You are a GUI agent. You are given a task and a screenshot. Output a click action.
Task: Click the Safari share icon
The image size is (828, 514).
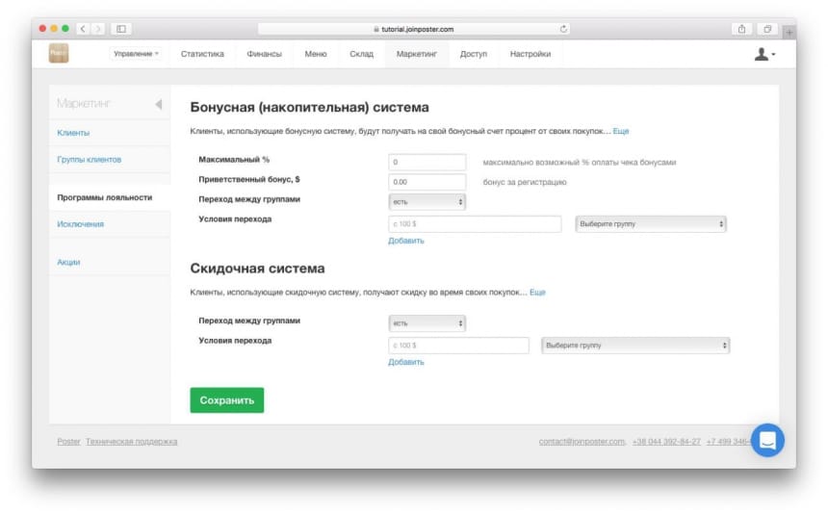pyautogui.click(x=742, y=29)
